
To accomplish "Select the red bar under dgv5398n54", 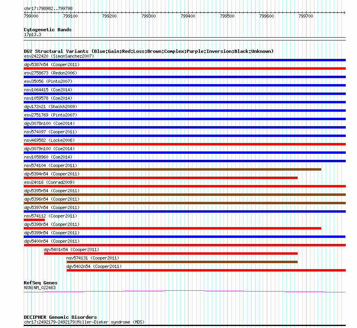I will click(172, 228).
